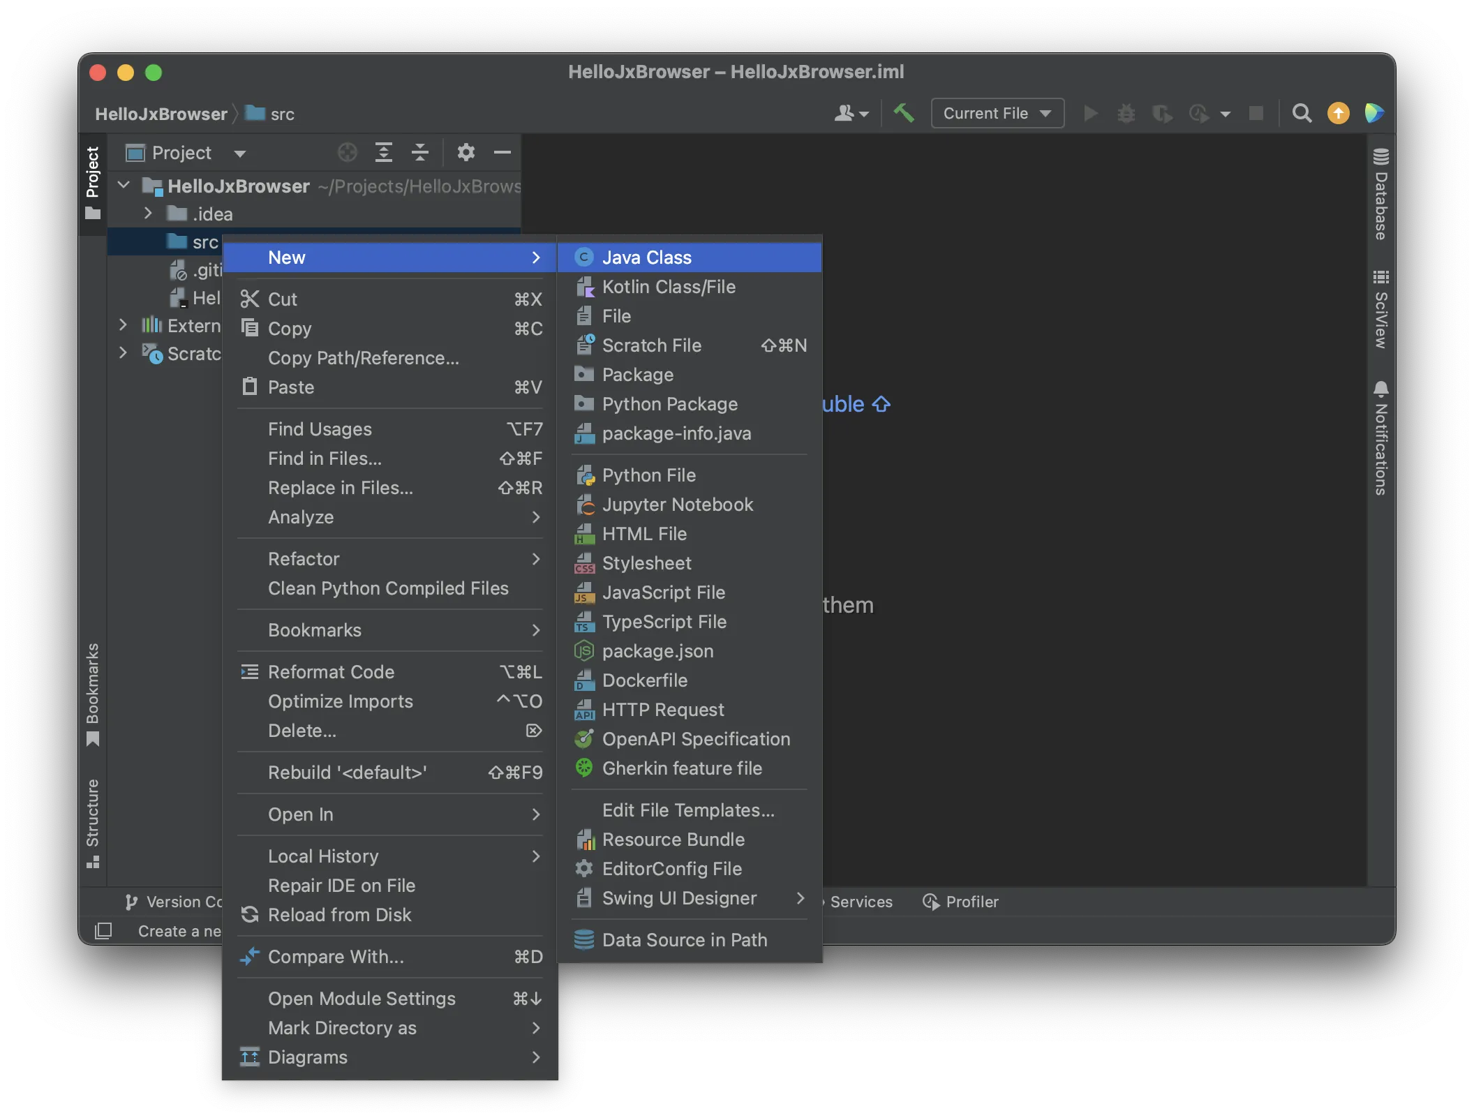Select Stylesheet menu entry
This screenshot has width=1474, height=1118.
pos(690,563)
